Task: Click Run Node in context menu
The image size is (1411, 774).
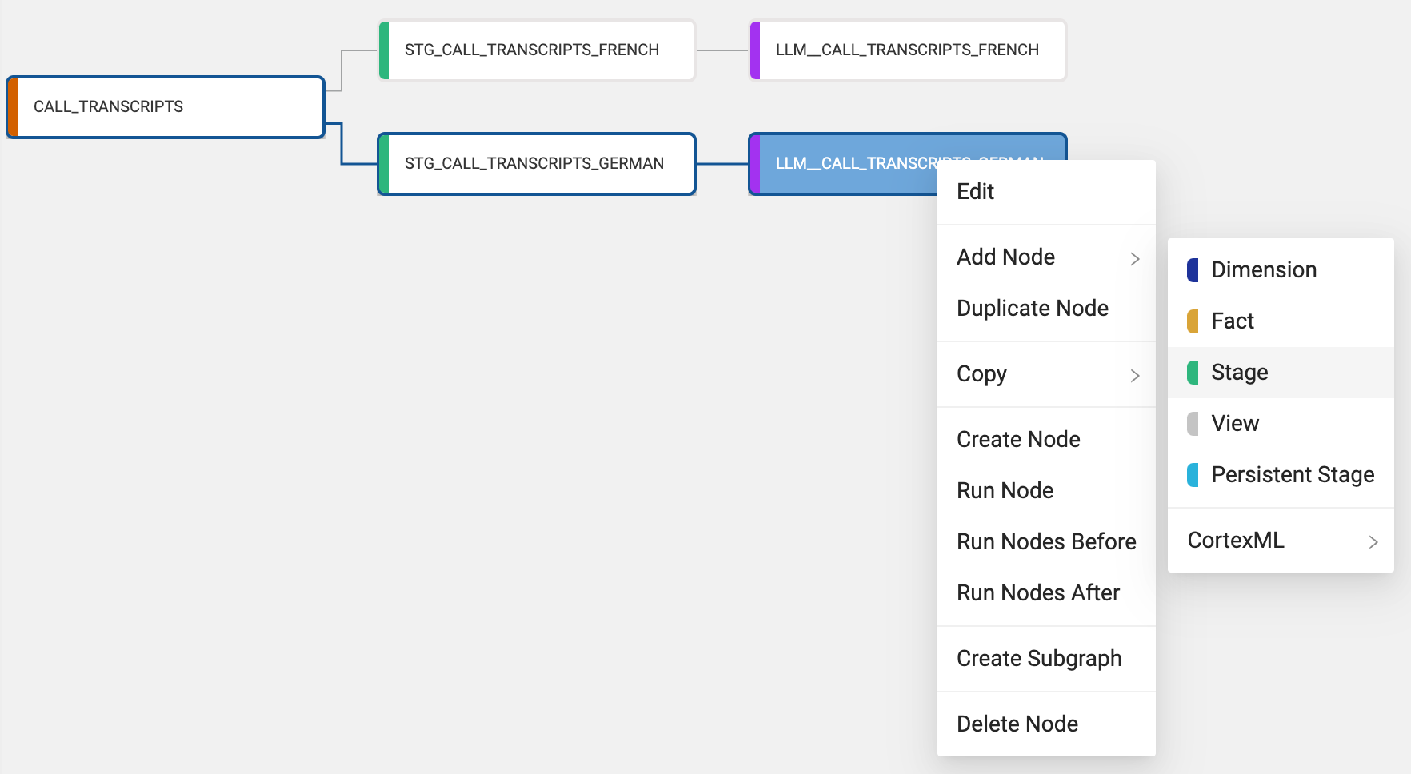Action: (x=1005, y=491)
